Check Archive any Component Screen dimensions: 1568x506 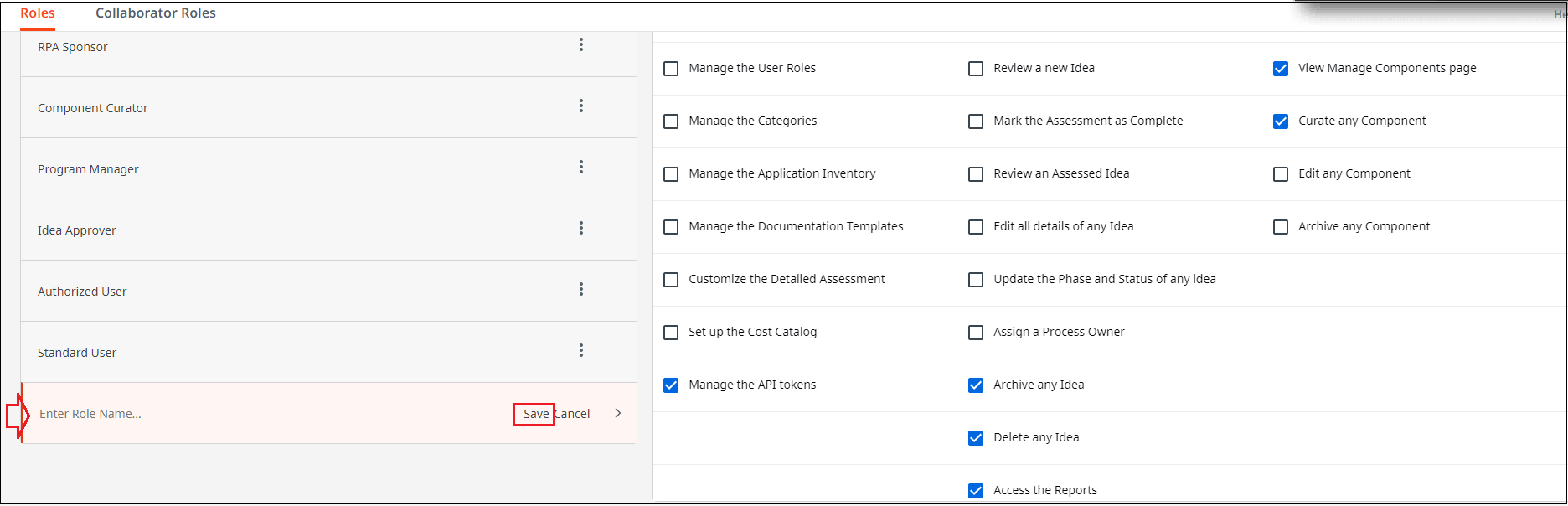(1281, 227)
